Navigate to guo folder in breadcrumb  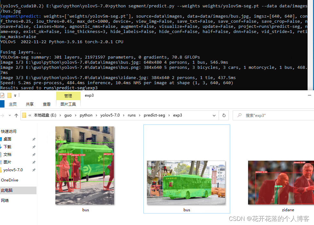coord(68,115)
